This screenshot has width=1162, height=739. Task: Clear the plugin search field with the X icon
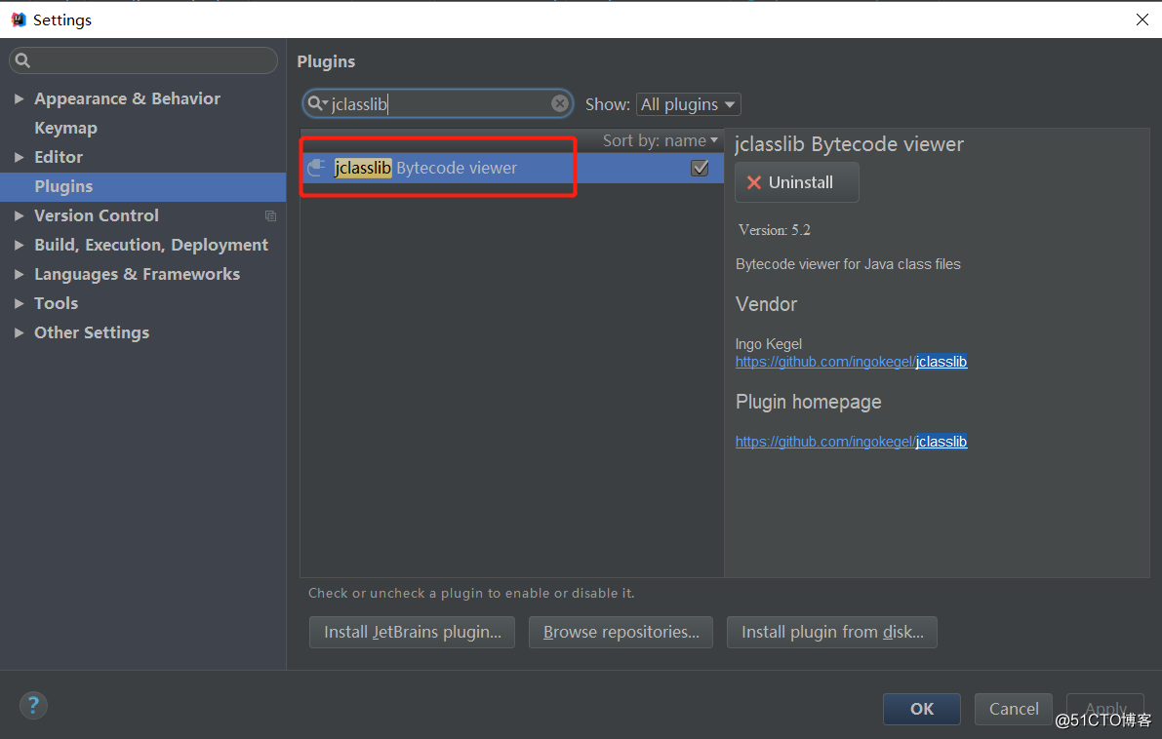pos(560,103)
